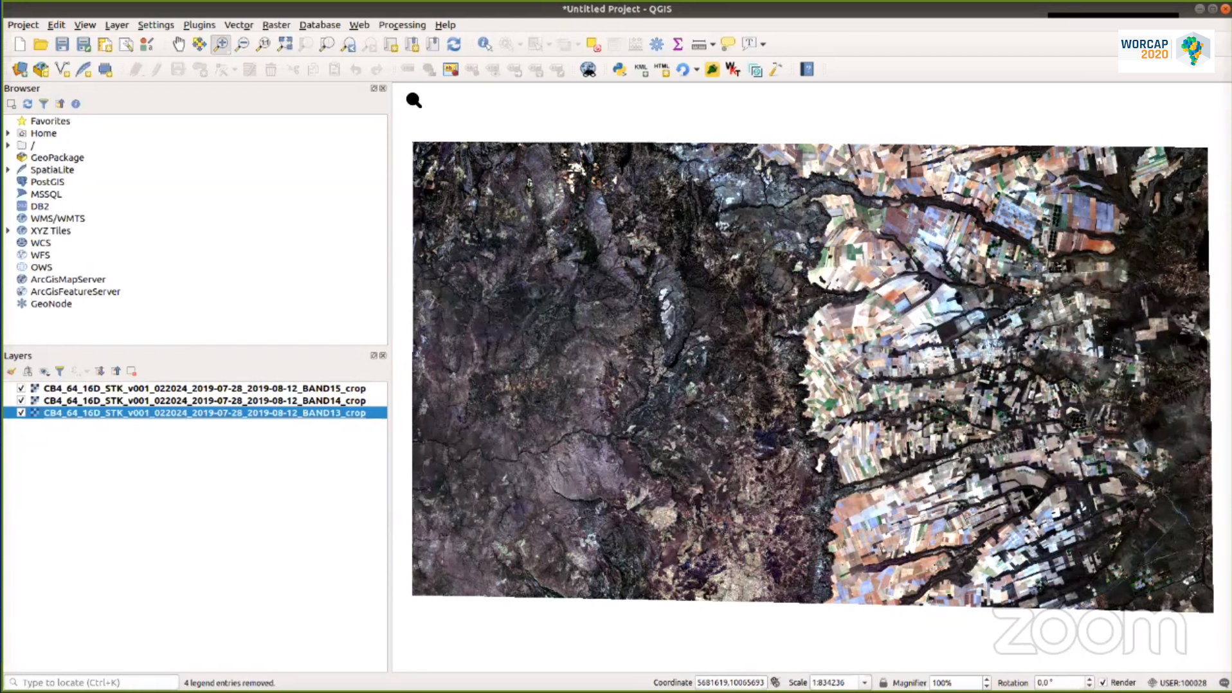Toggle the scale lock padlock icon
The height and width of the screenshot is (693, 1232).
(x=883, y=683)
